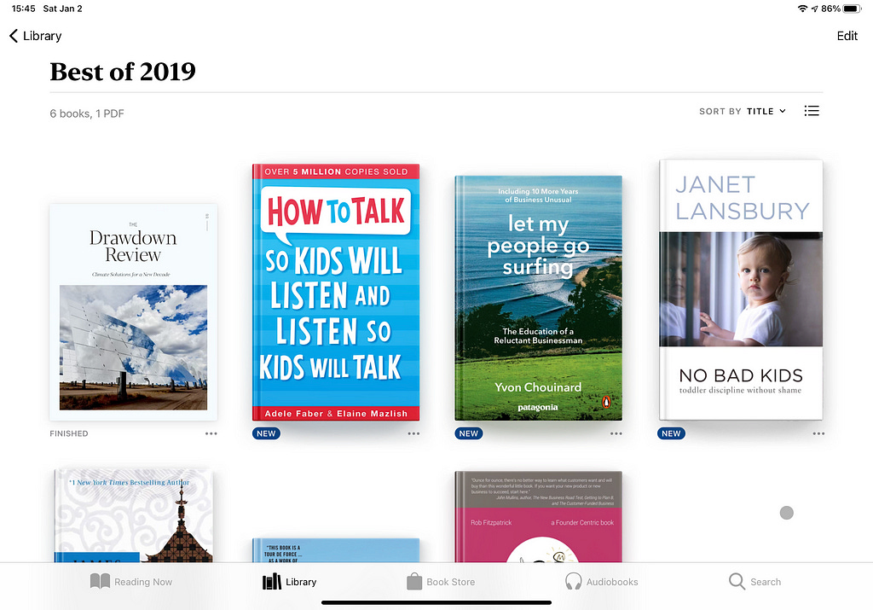
Task: Open more options for Let My People Go Surfing
Action: (x=616, y=433)
